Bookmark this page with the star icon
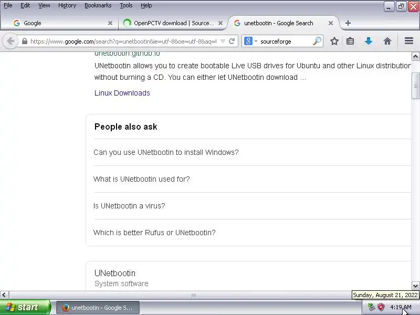420x315 pixels. 334,41
